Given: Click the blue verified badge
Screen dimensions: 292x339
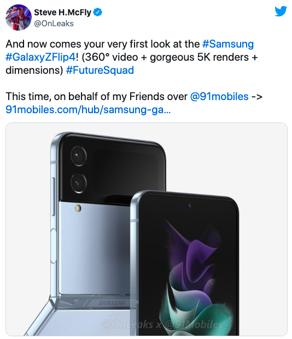Looking at the screenshot, I should coord(97,12).
